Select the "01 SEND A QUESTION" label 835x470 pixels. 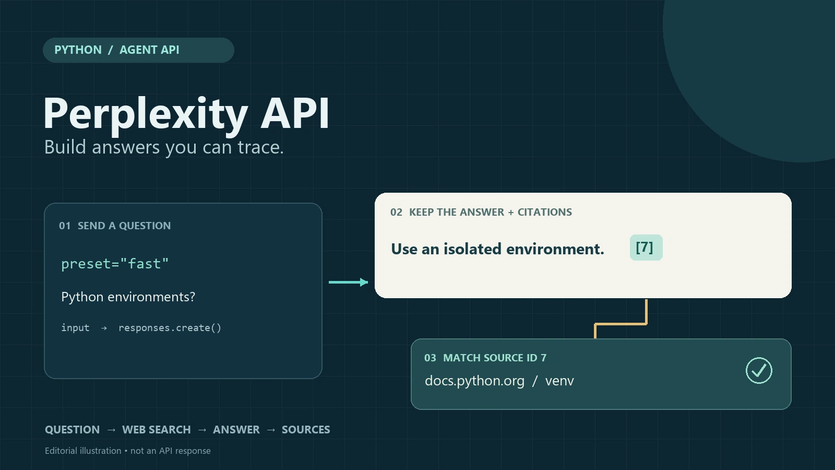pos(115,226)
